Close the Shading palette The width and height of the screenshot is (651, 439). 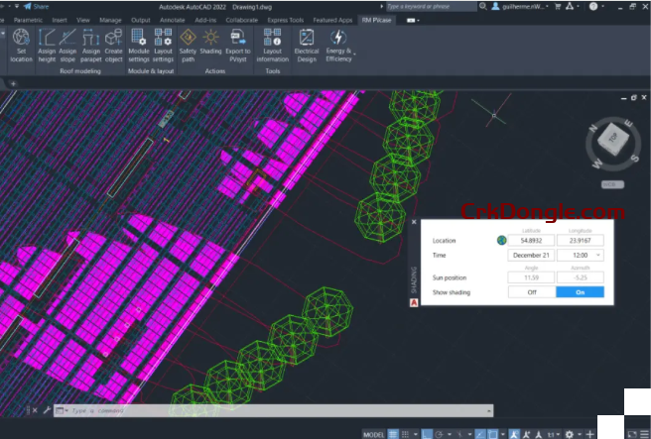[414, 224]
